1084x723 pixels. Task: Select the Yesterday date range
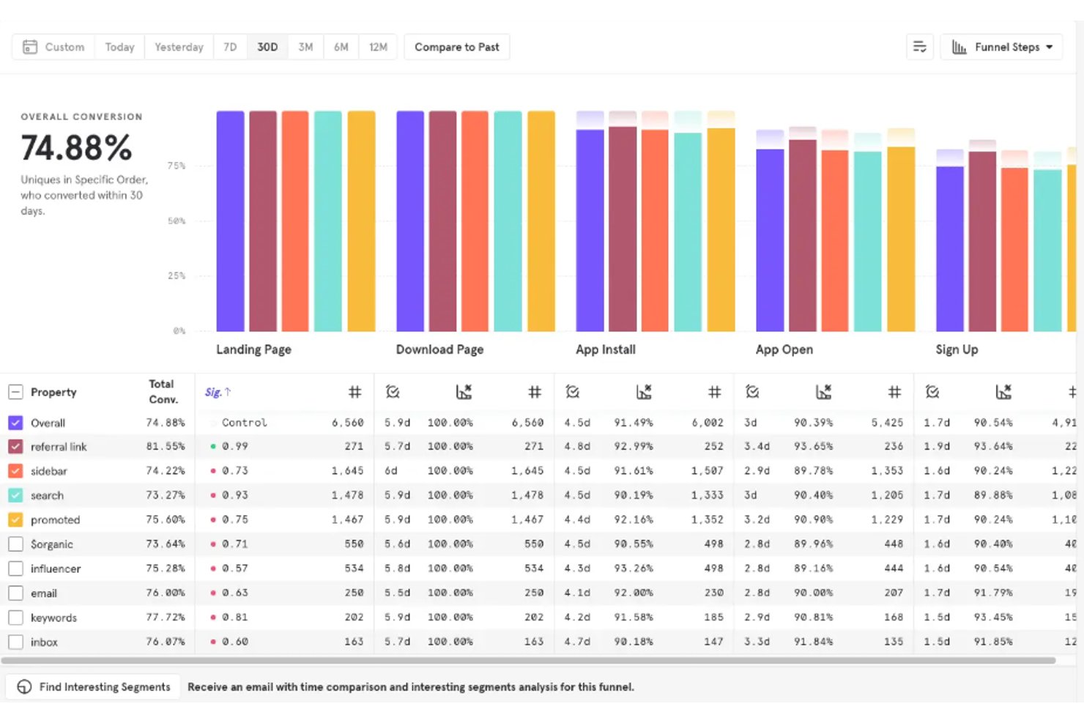pos(179,47)
